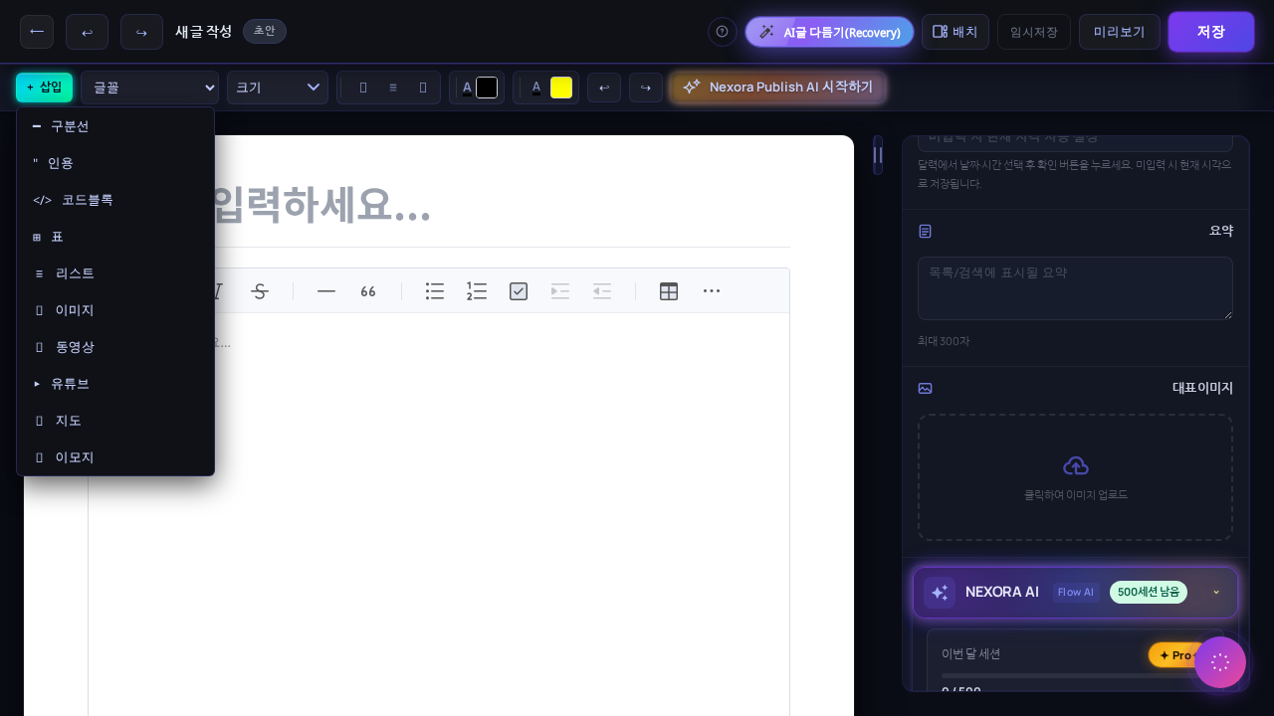This screenshot has height=716, width=1274.
Task: Click the 새글 작성 title text
Action: (204, 31)
